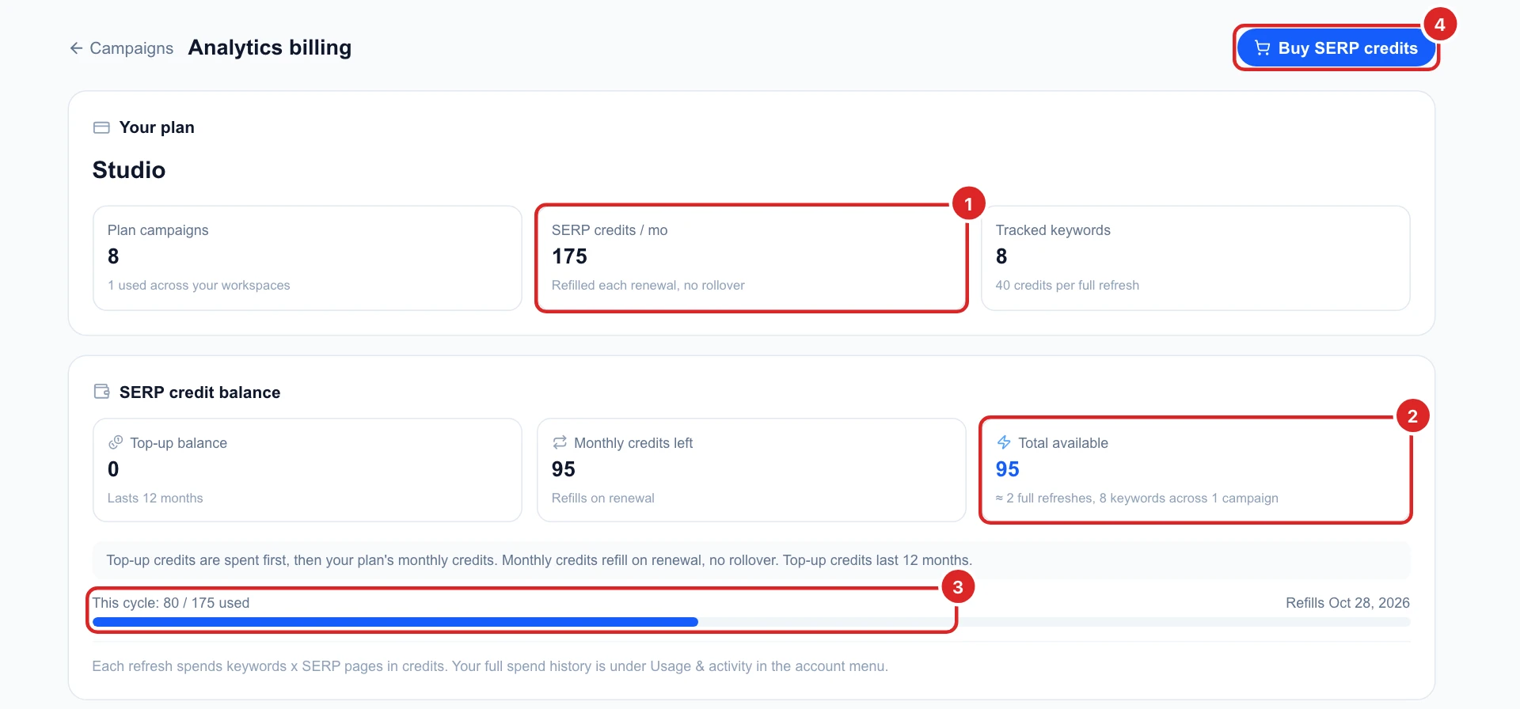Image resolution: width=1520 pixels, height=709 pixels.
Task: Click the shopping cart icon in Buy SERP credits
Action: (x=1263, y=48)
